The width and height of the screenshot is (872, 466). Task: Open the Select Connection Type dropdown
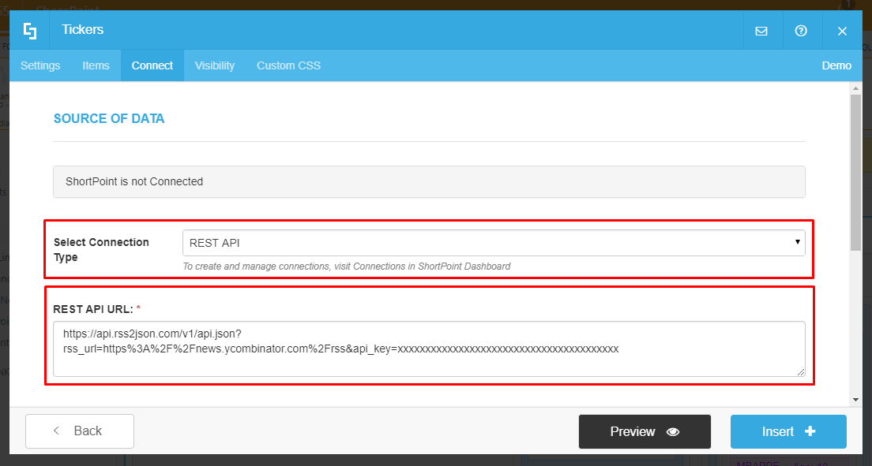point(494,243)
